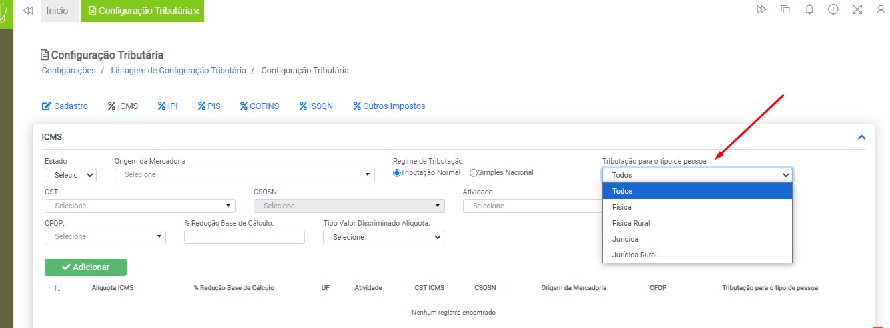Open the Outros Impostos tab

(389, 106)
